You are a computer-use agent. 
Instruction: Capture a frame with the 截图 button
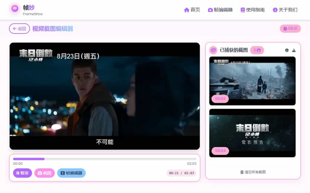coord(45,173)
